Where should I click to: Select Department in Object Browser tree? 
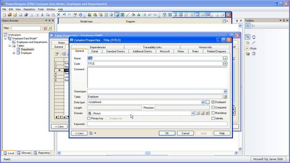coord(27,49)
